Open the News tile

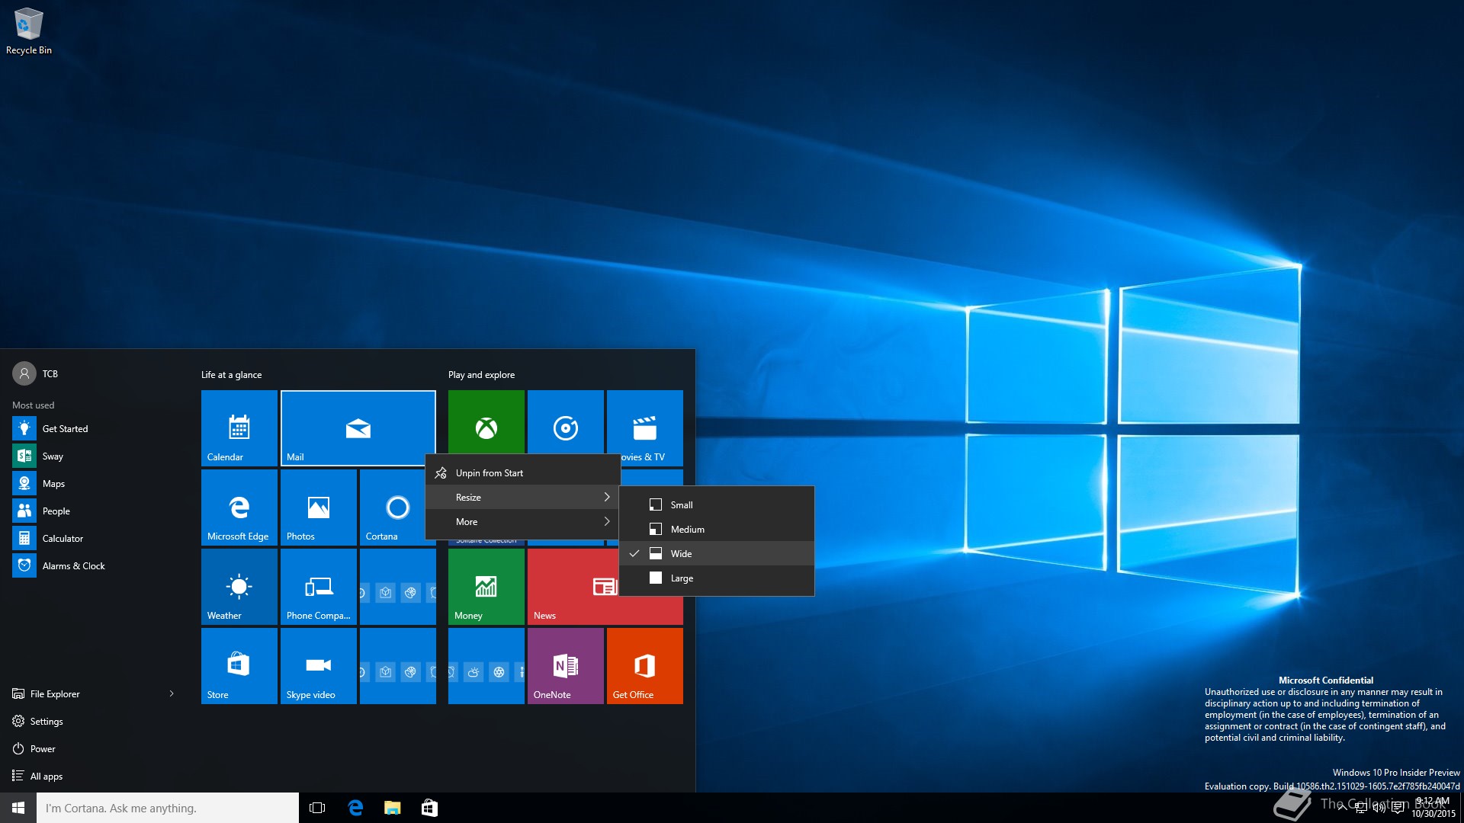[x=573, y=586]
